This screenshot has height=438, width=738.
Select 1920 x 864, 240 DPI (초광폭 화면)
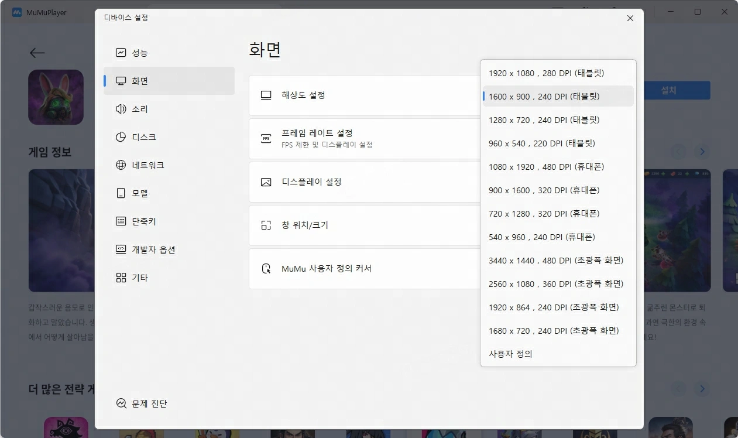(x=558, y=307)
